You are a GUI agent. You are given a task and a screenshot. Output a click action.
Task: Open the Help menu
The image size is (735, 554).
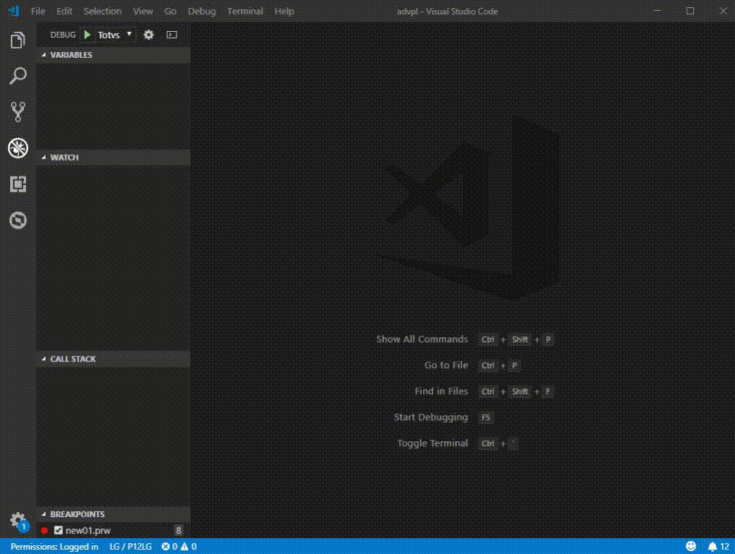coord(284,12)
